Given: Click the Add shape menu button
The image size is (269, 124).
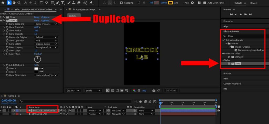Looking at the screenshot, I should (192, 3).
